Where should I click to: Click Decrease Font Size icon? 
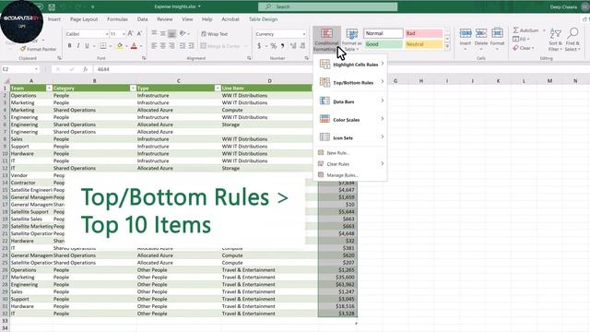coord(139,33)
